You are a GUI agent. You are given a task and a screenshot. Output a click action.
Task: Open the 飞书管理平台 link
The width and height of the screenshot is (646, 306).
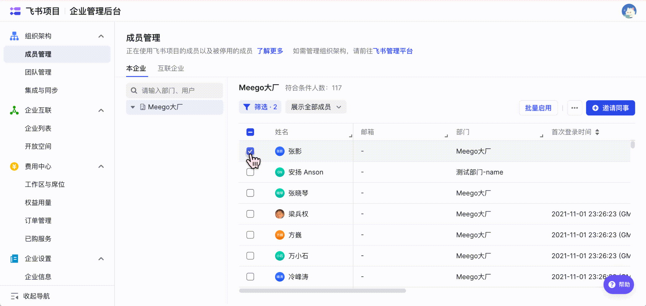(x=393, y=51)
